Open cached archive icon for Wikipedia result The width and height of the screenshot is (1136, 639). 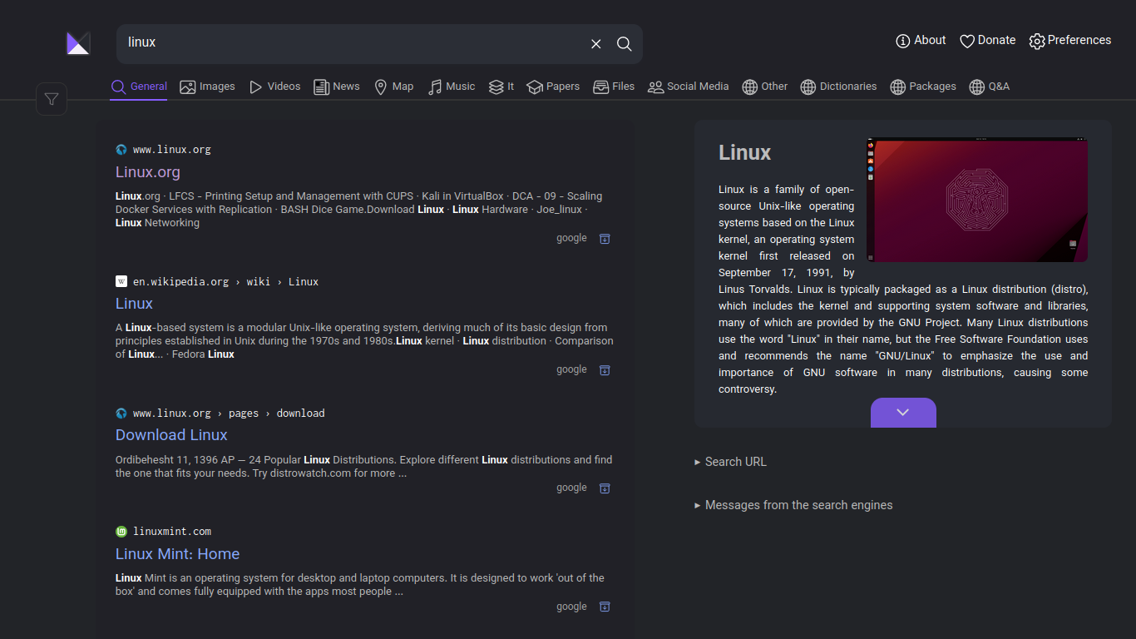pos(605,370)
